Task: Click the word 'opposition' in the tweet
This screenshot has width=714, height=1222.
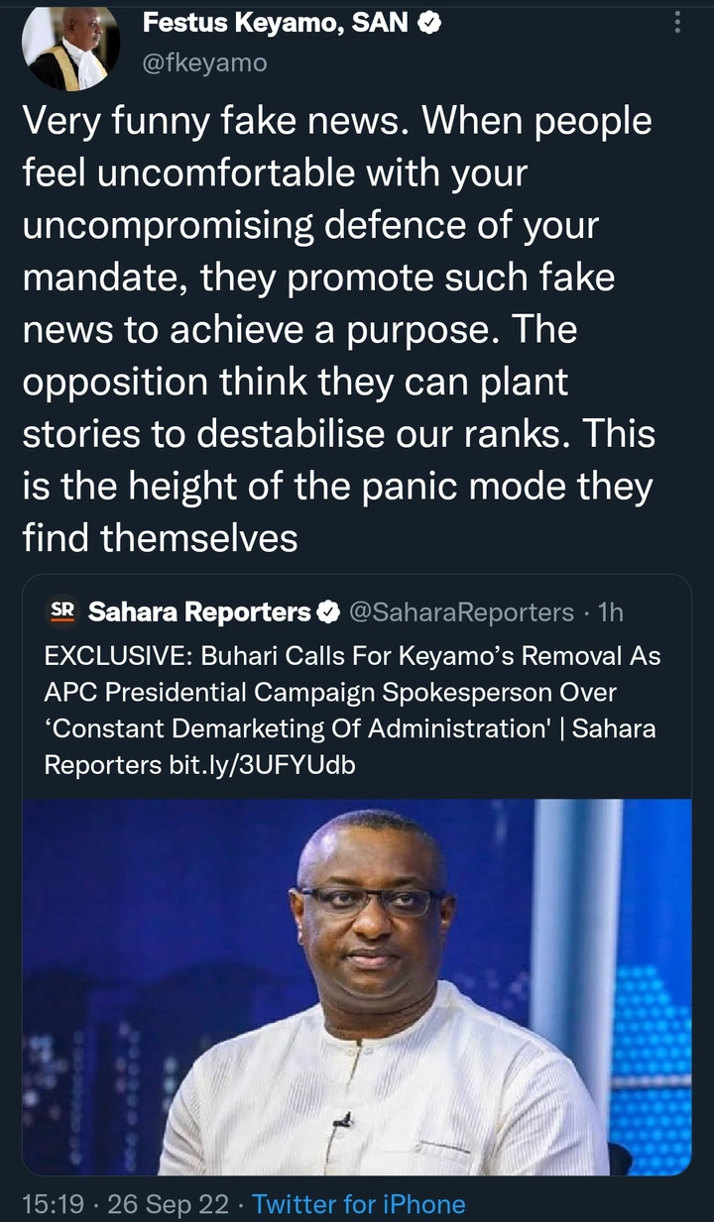Action: [x=114, y=382]
